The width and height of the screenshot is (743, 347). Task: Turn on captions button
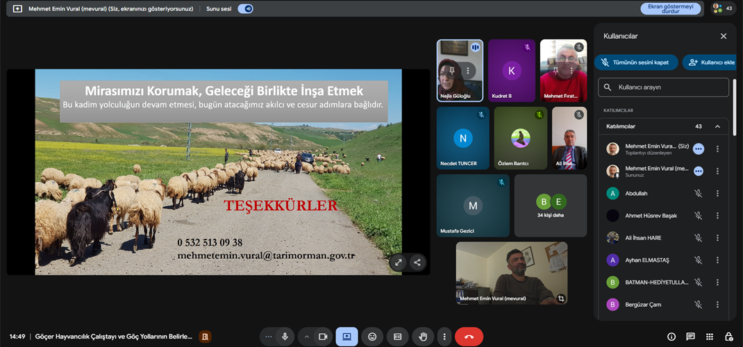click(x=397, y=337)
